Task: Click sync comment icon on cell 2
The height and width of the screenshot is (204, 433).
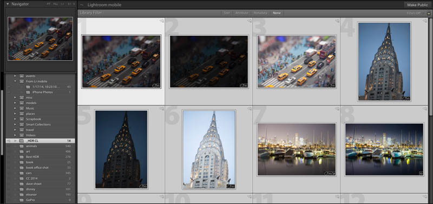Action: pos(250,21)
